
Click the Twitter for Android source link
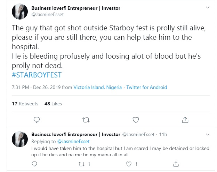pyautogui.click(x=146, y=87)
